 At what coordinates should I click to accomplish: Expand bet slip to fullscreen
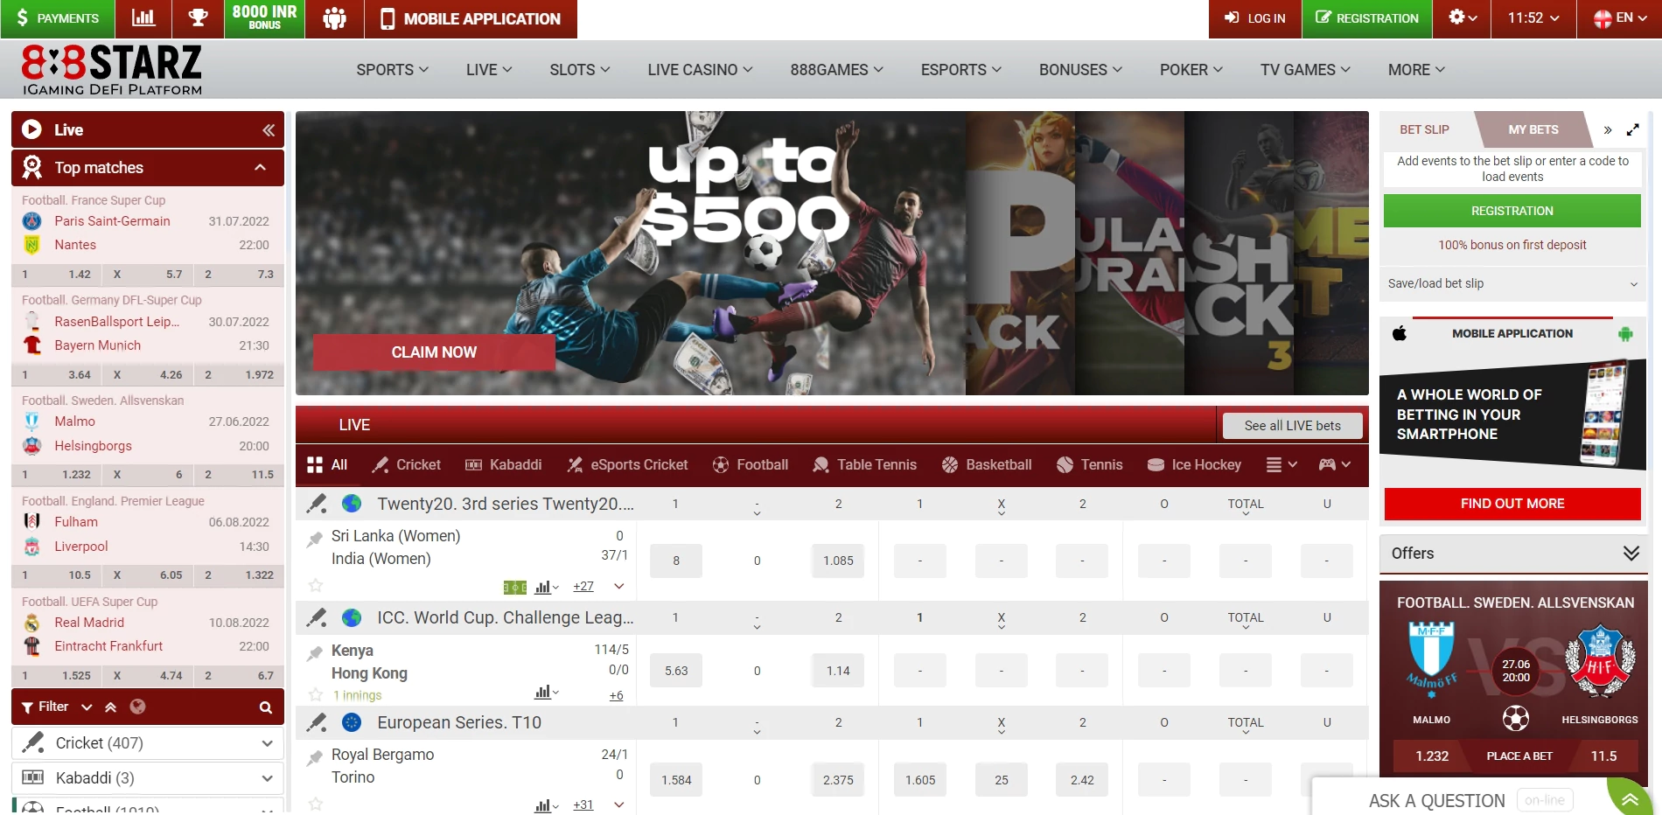(1632, 129)
